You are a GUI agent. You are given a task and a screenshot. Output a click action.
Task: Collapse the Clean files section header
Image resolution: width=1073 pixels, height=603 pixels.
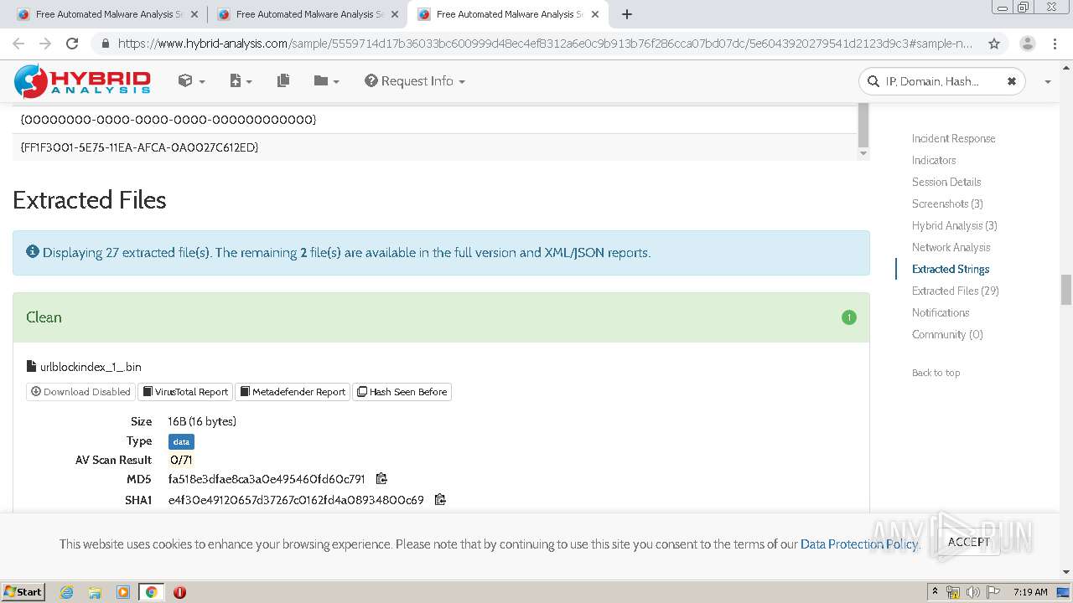(x=441, y=317)
